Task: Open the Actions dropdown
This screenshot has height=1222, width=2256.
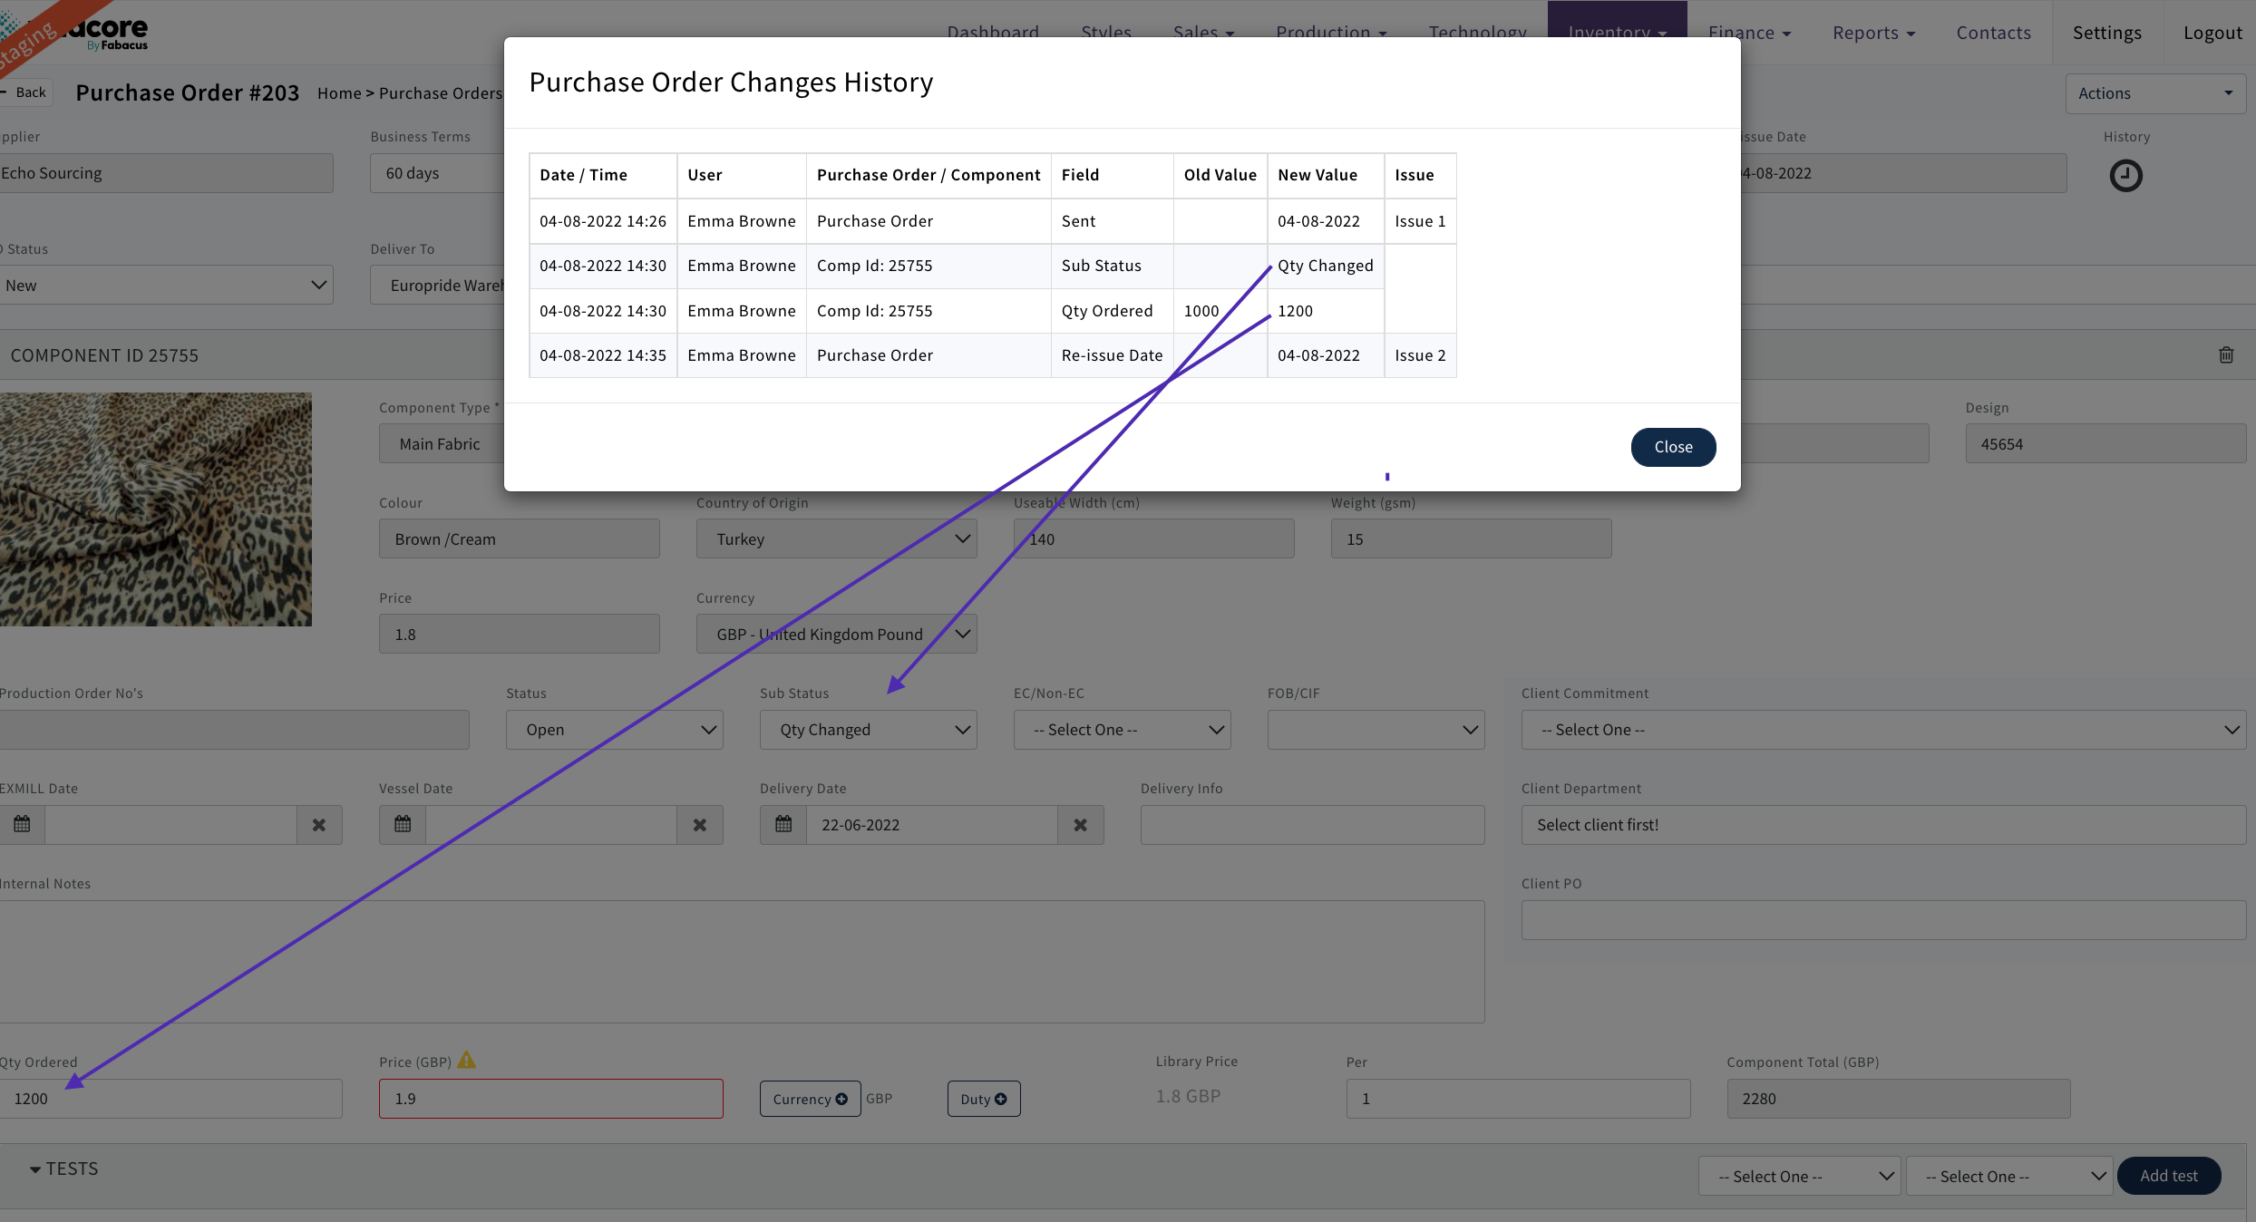Action: [2154, 93]
